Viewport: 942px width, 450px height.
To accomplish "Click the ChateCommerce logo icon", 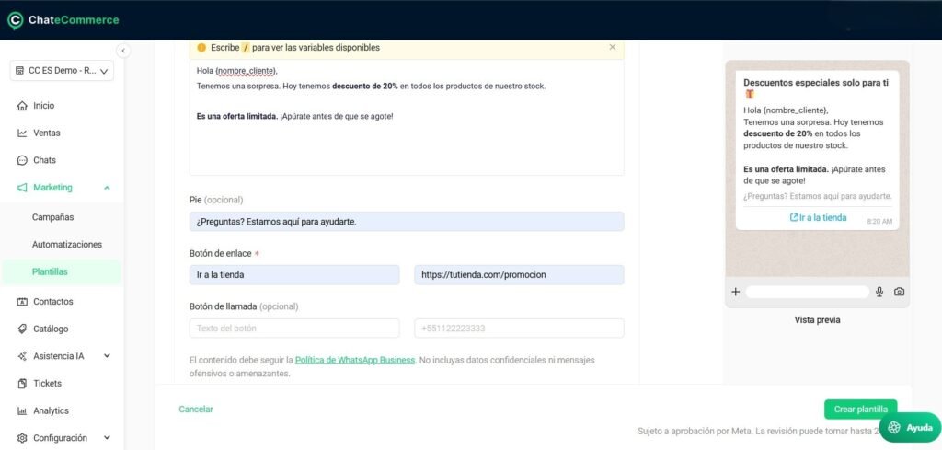I will pyautogui.click(x=15, y=20).
